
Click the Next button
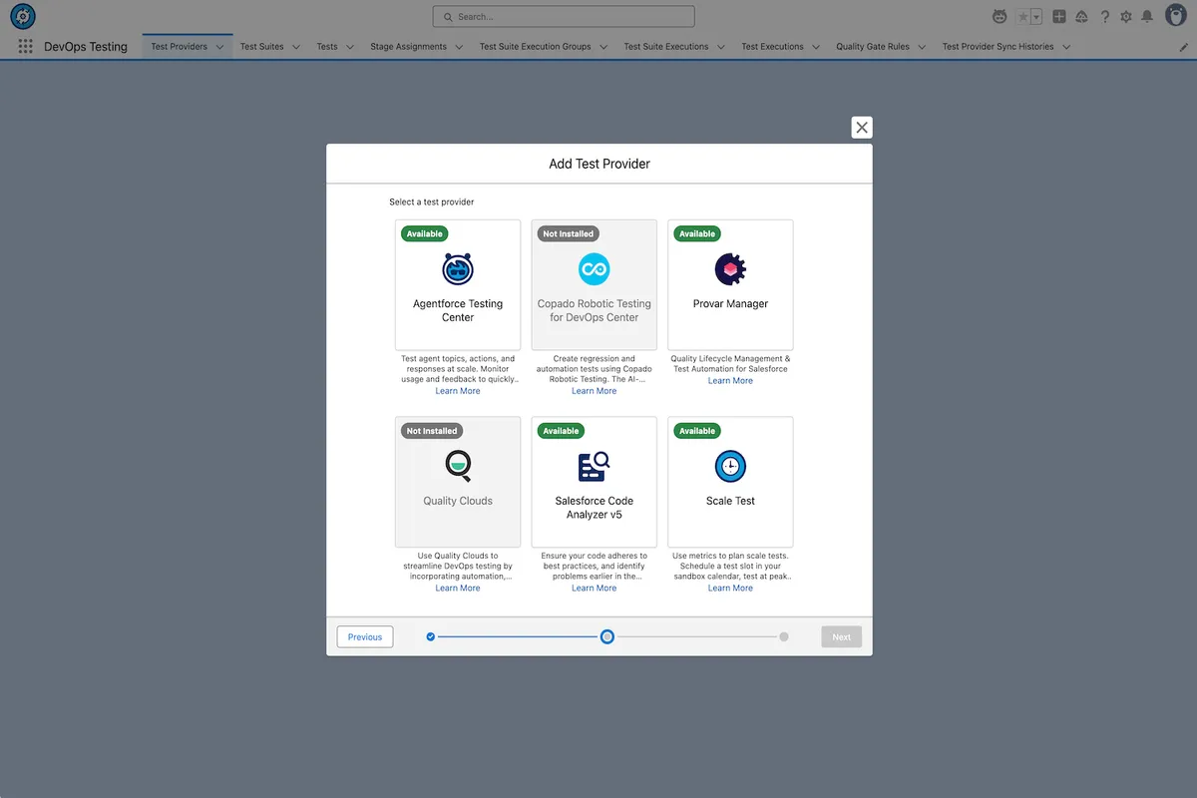tap(842, 636)
